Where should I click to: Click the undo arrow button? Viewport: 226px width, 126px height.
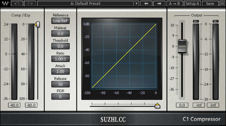[17, 4]
